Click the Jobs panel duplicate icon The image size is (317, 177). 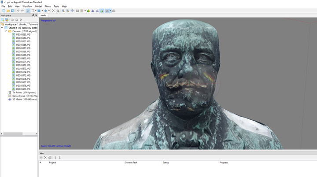(x=50, y=158)
